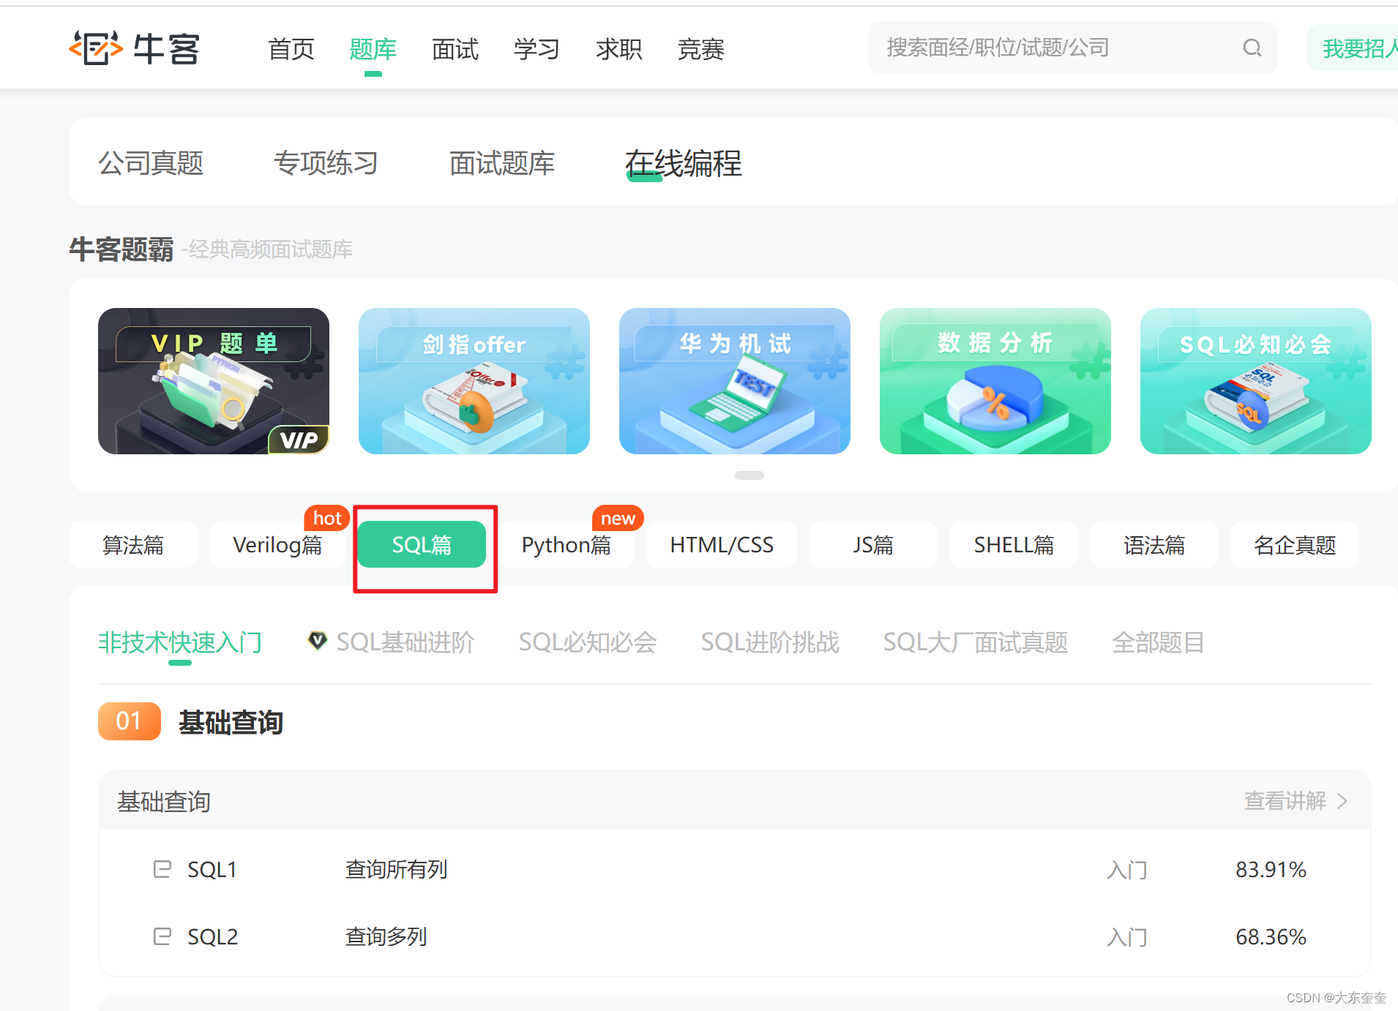Screen dimensions: 1398x1011
Task: Select the SHELL篇 category
Action: 1014,544
